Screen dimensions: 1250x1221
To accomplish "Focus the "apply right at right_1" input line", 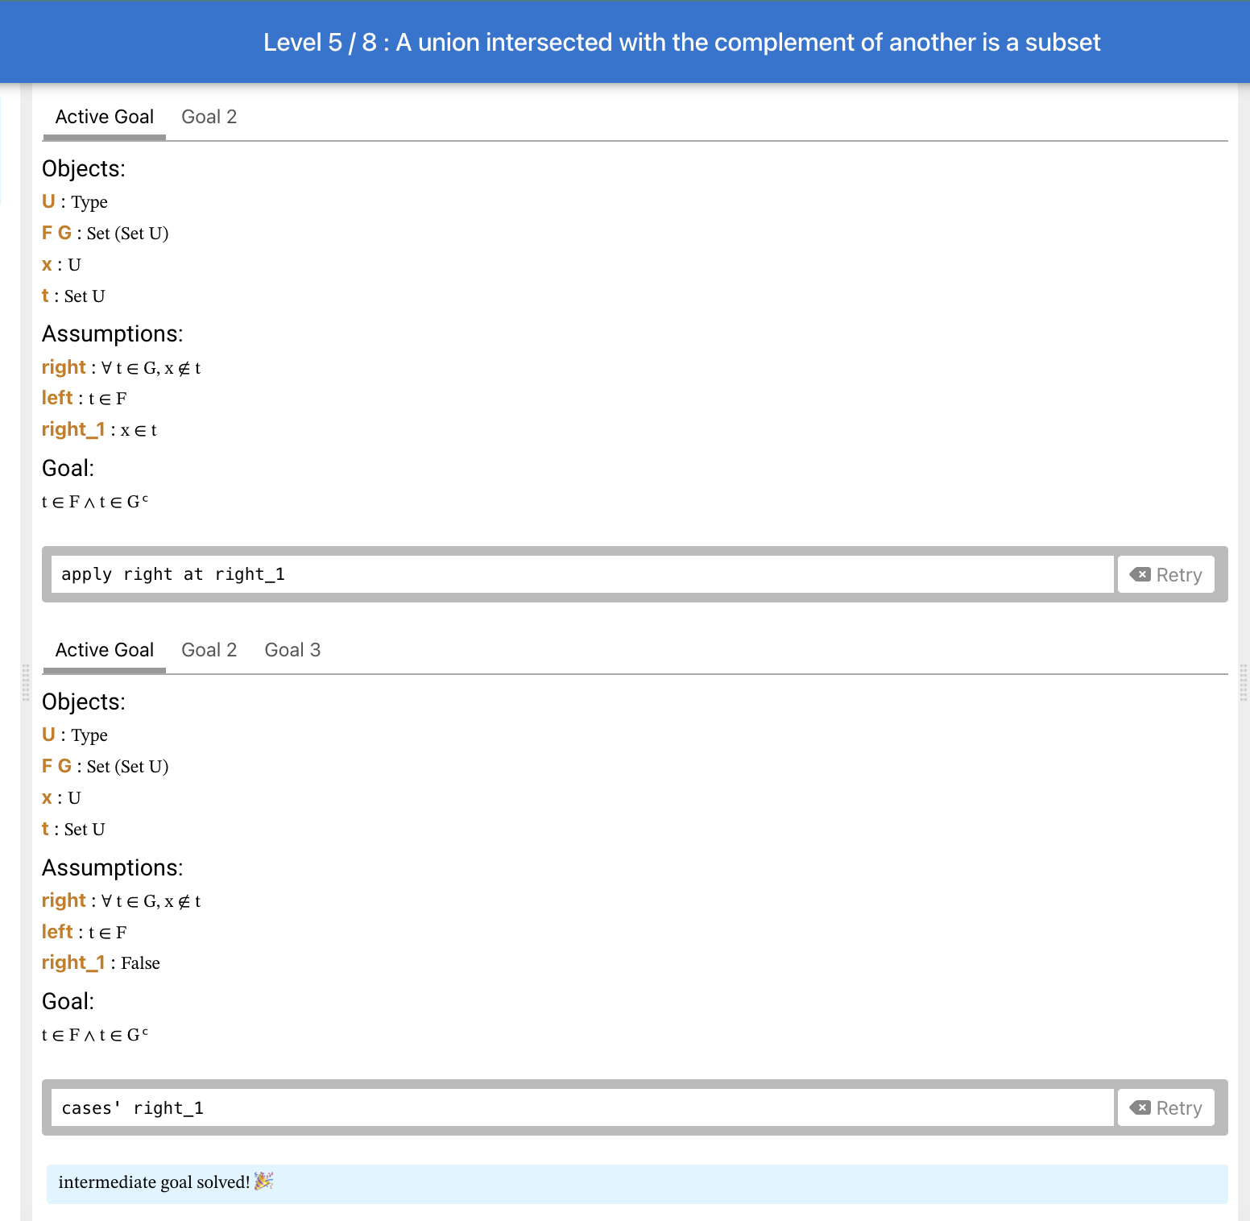I will click(582, 574).
